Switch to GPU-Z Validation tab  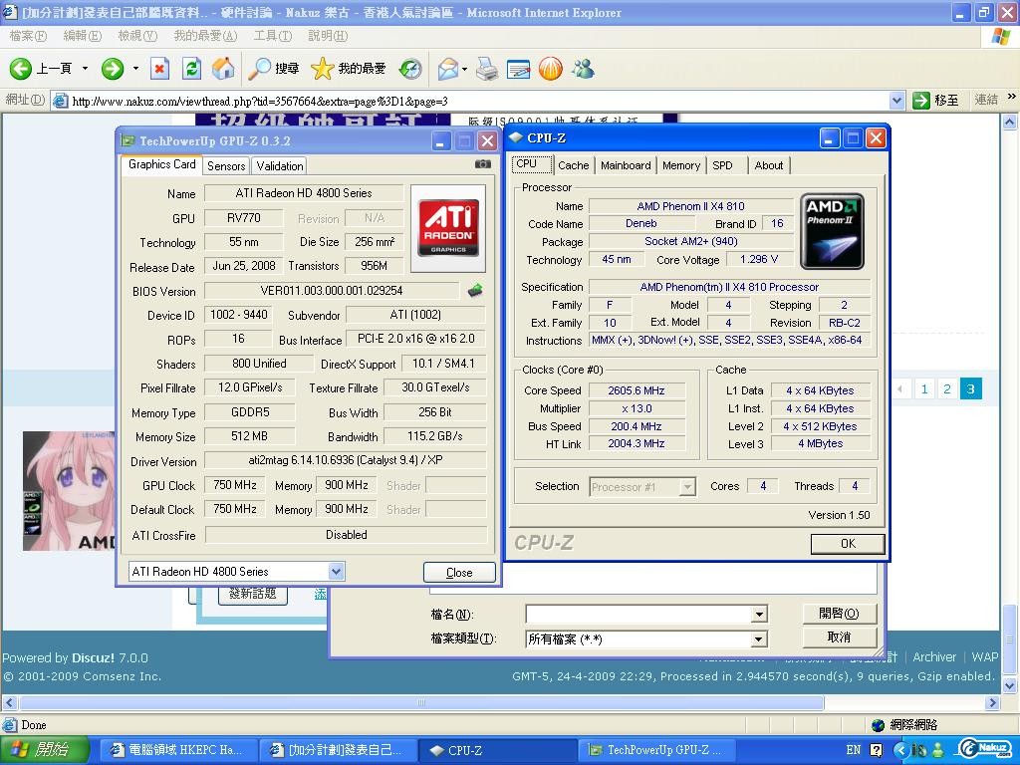pyautogui.click(x=280, y=166)
